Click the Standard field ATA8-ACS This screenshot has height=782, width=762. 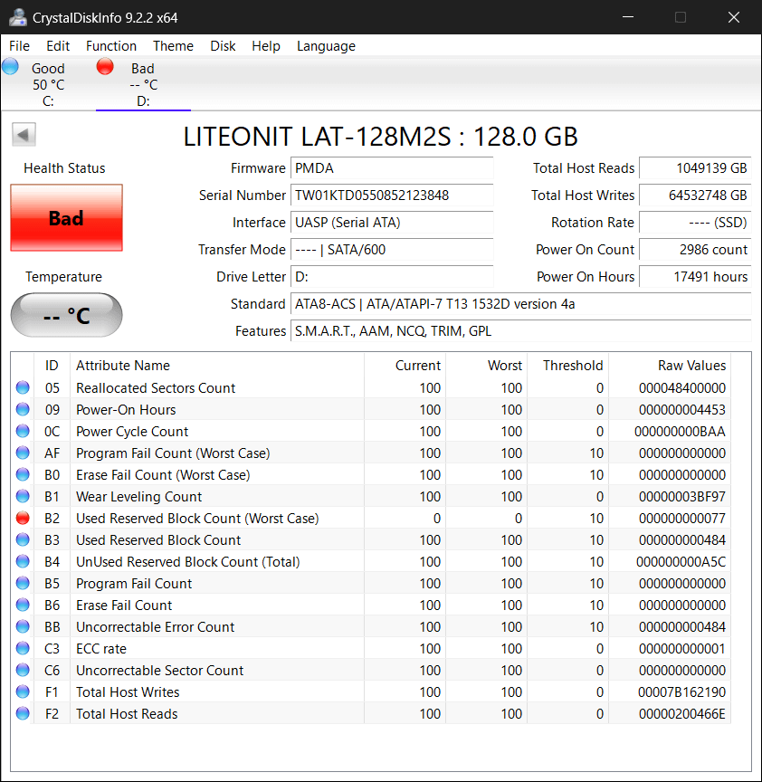tap(521, 304)
